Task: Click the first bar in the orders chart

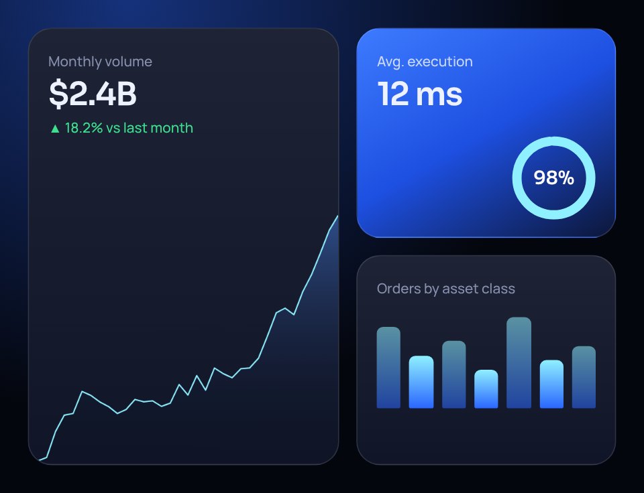Action: 388,368
